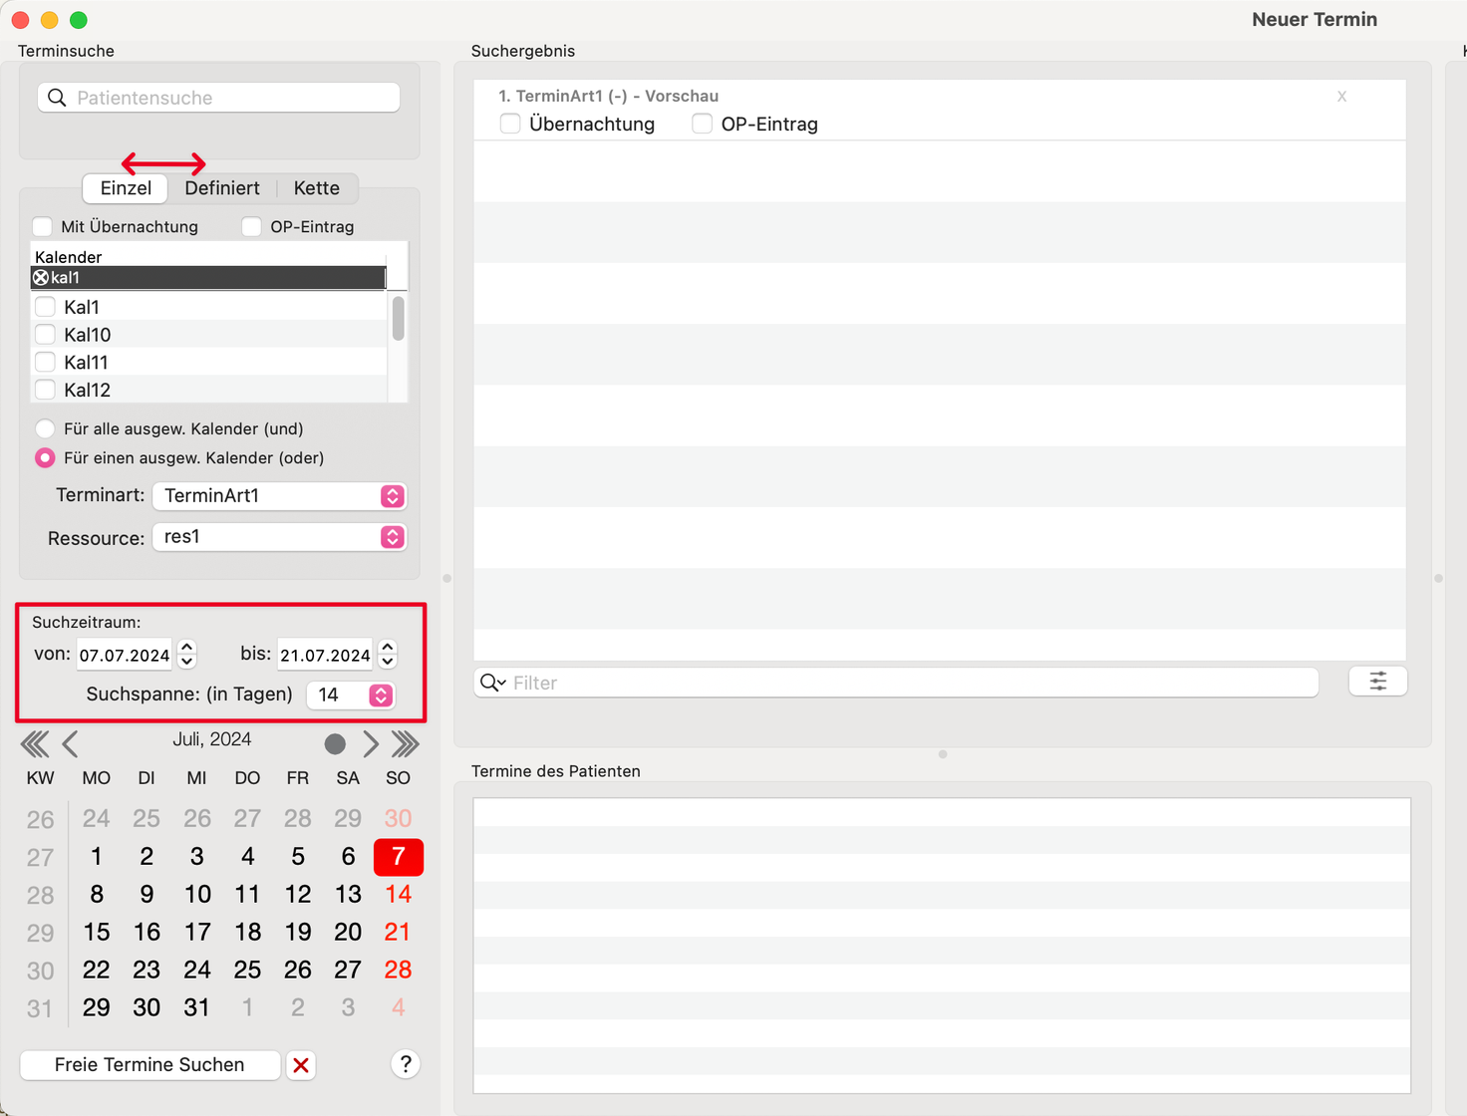Screen dimensions: 1467x1116
Task: Go to previous month in calendar
Action: 70,743
